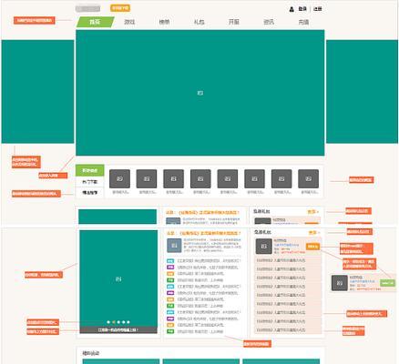
Task: Click the gray image icon in the floating gift card
Action: pos(340,283)
